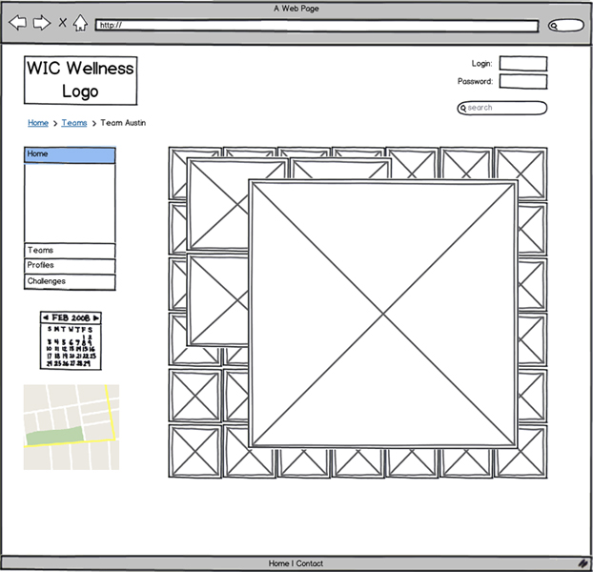Follow the Home breadcrumb link
The image size is (593, 572).
coord(38,123)
